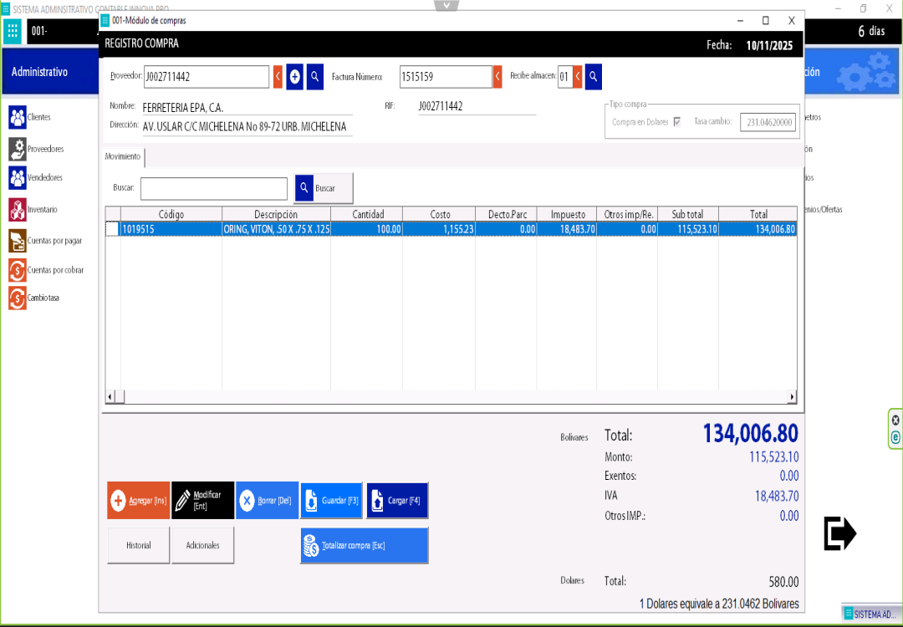The height and width of the screenshot is (627, 903).
Task: Check the row selector box for item 1019515
Action: (112, 229)
